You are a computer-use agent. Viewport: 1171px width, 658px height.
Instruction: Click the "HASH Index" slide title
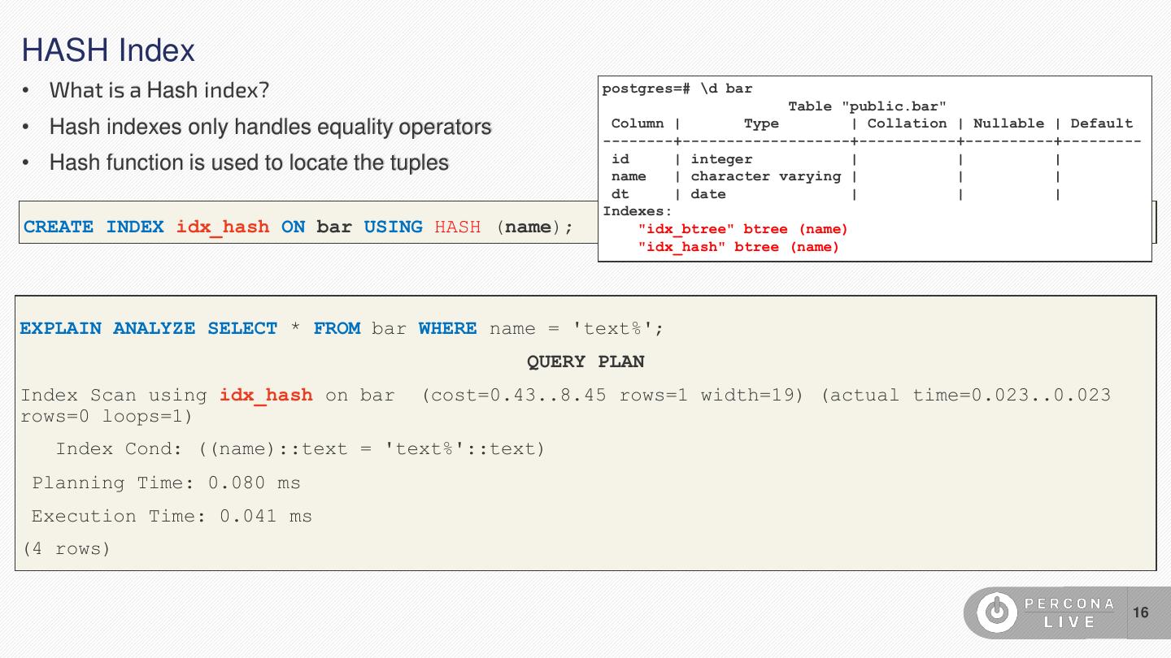[x=108, y=50]
